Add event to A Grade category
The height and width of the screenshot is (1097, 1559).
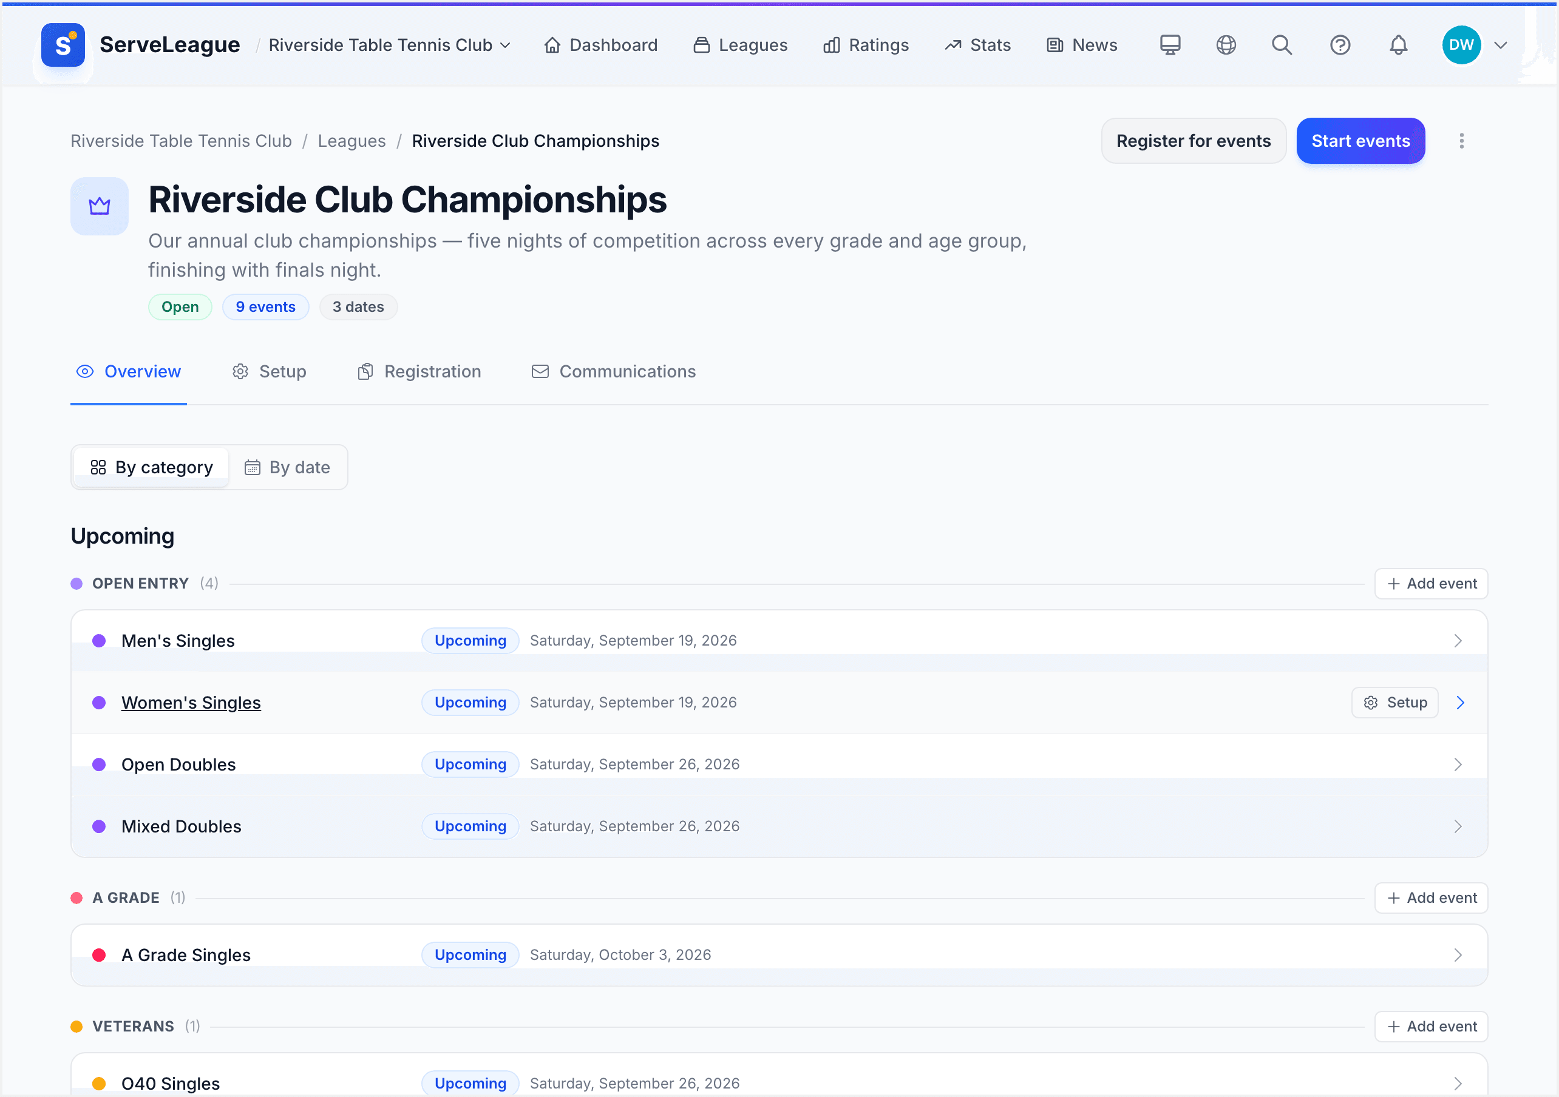tap(1431, 897)
